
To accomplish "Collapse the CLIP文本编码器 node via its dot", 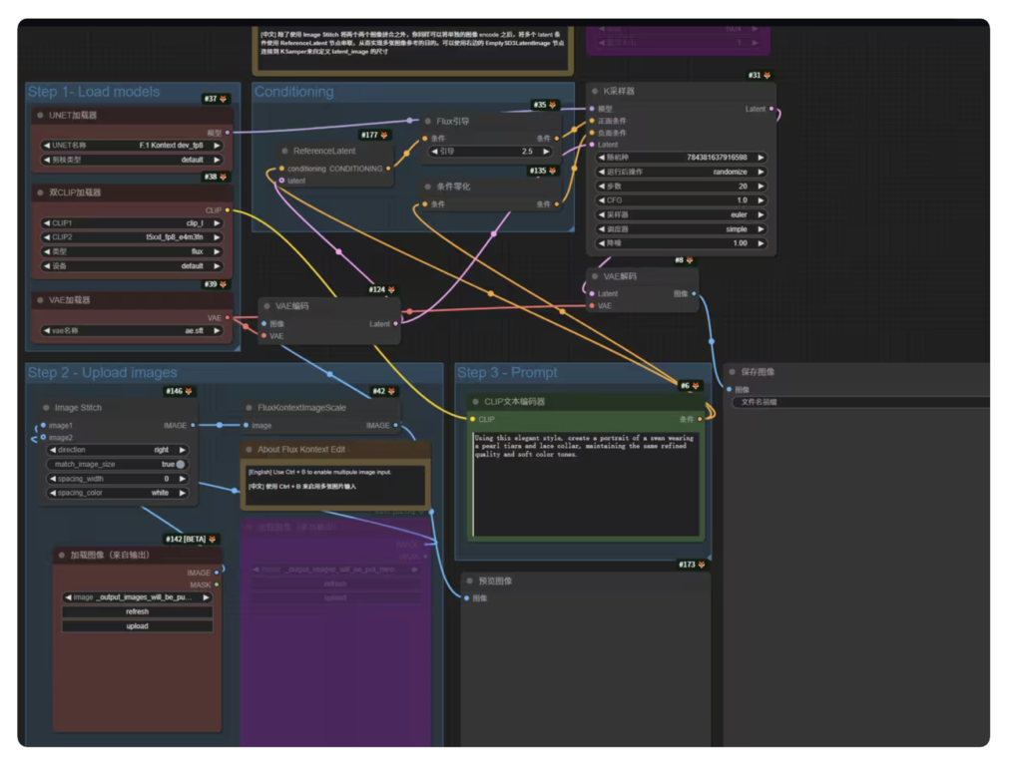I will coord(476,402).
